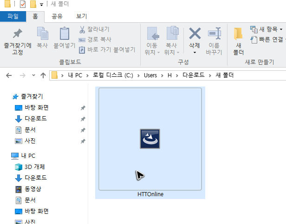Open quick access toolbar customize dropdown
The height and width of the screenshot is (224, 286).
(42, 5)
